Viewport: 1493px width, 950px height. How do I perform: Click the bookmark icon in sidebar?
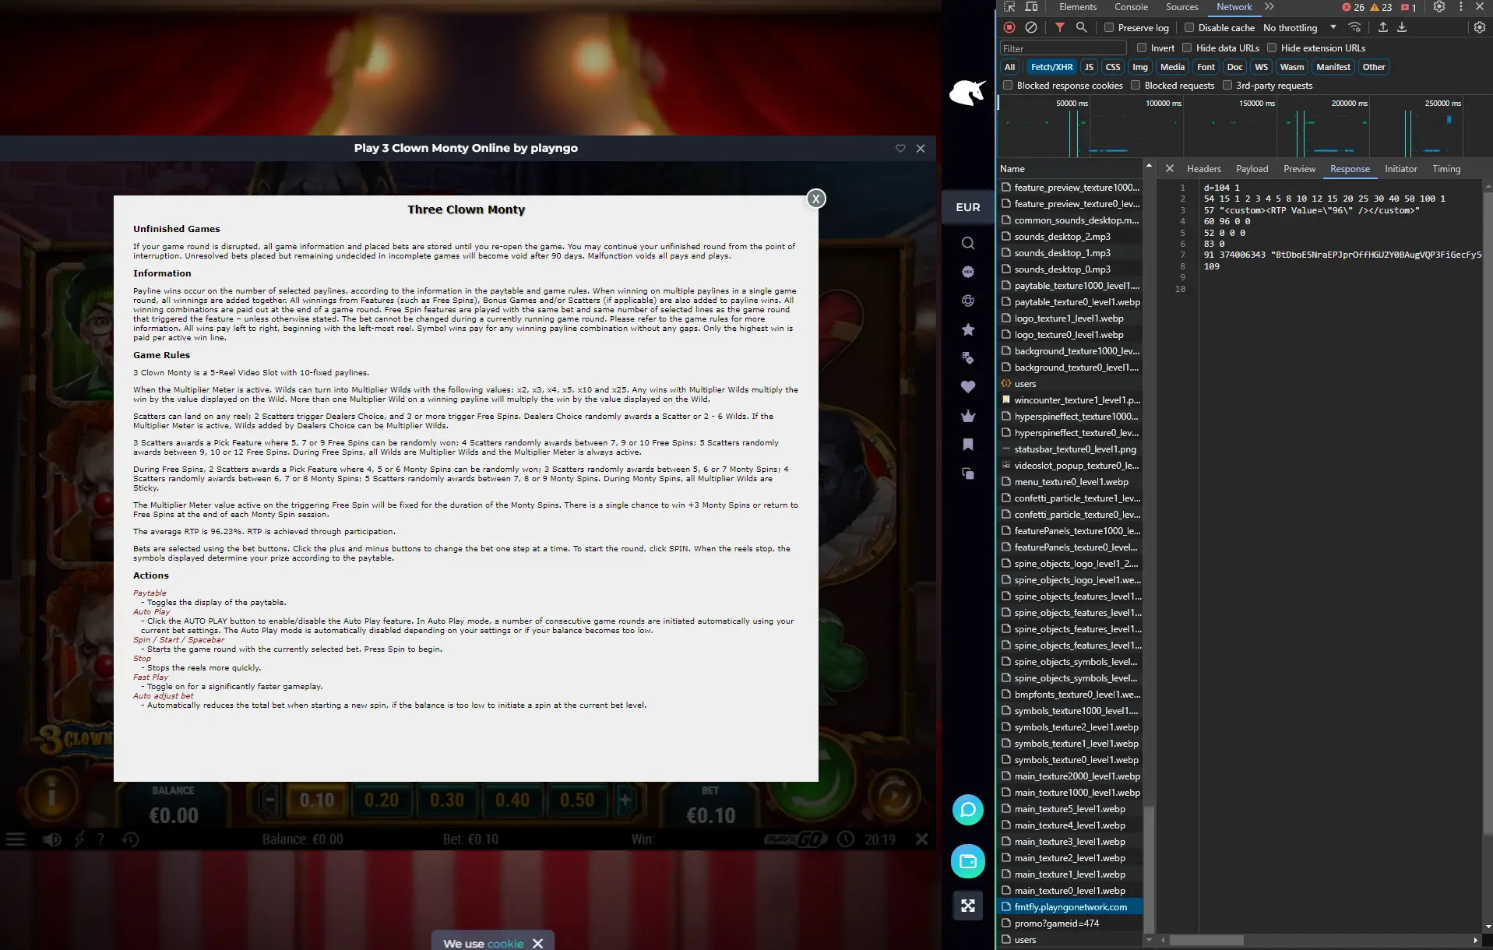point(968,445)
